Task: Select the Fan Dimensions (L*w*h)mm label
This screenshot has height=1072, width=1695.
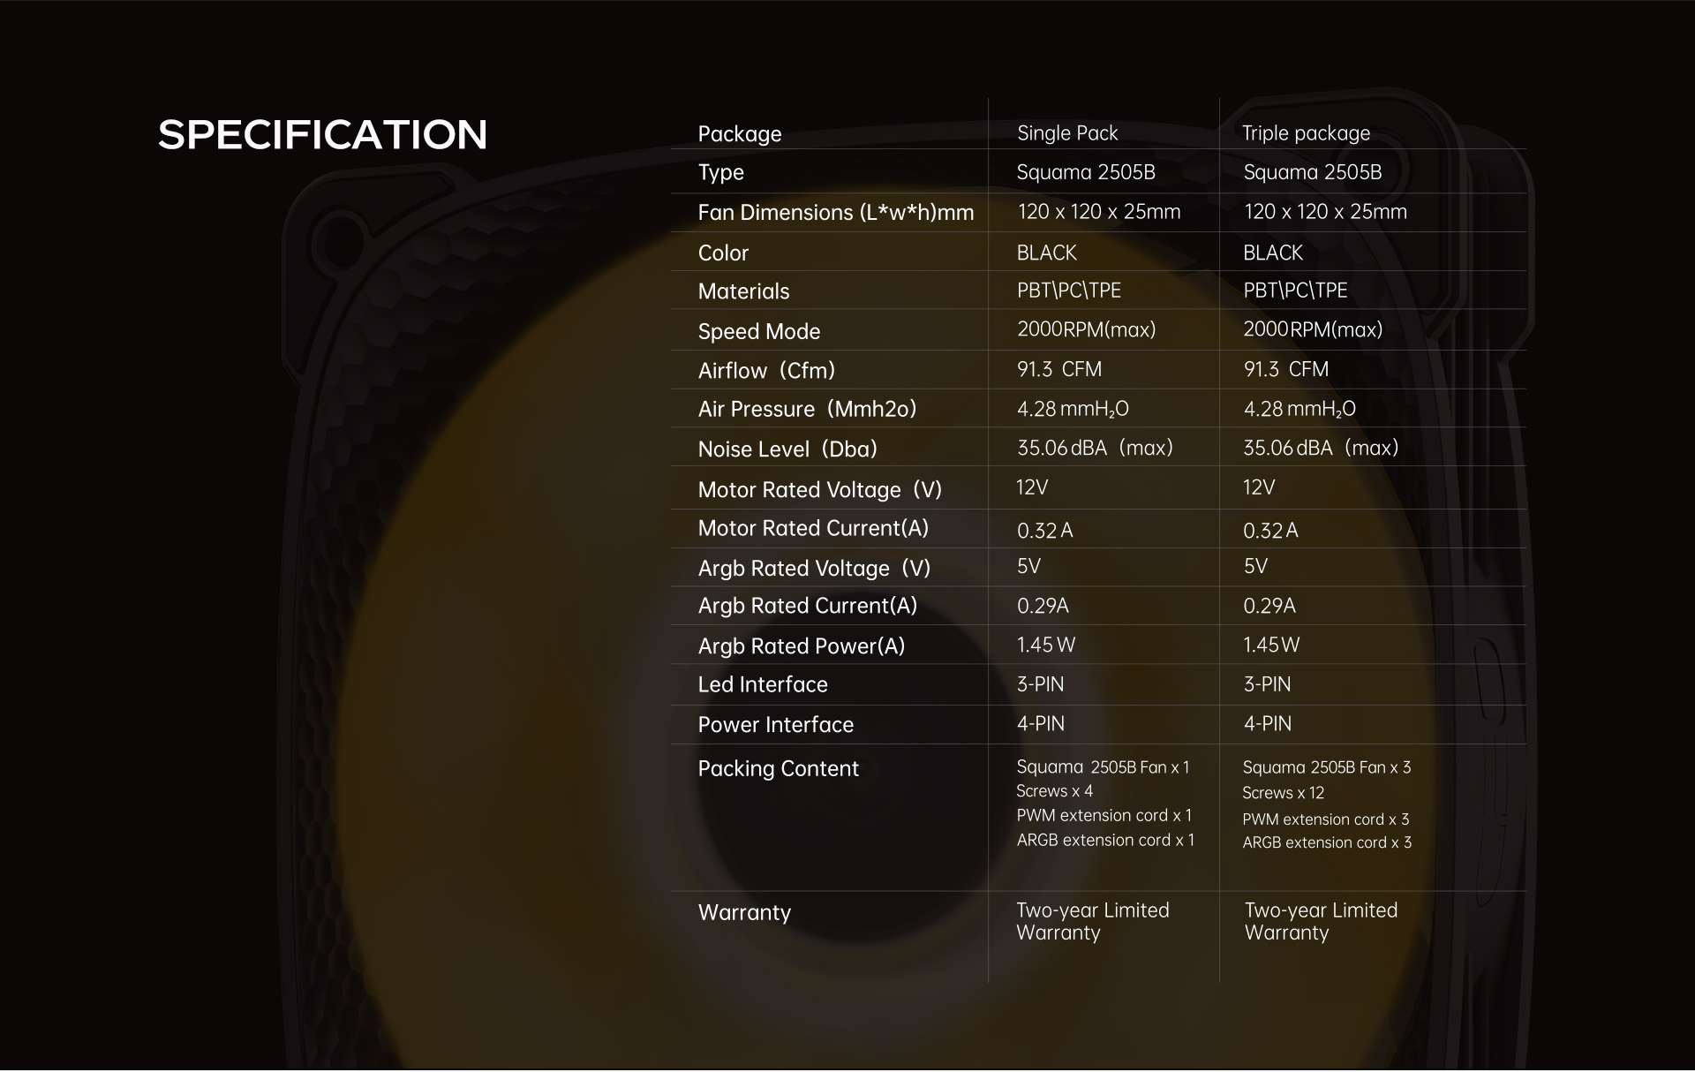Action: tap(835, 213)
